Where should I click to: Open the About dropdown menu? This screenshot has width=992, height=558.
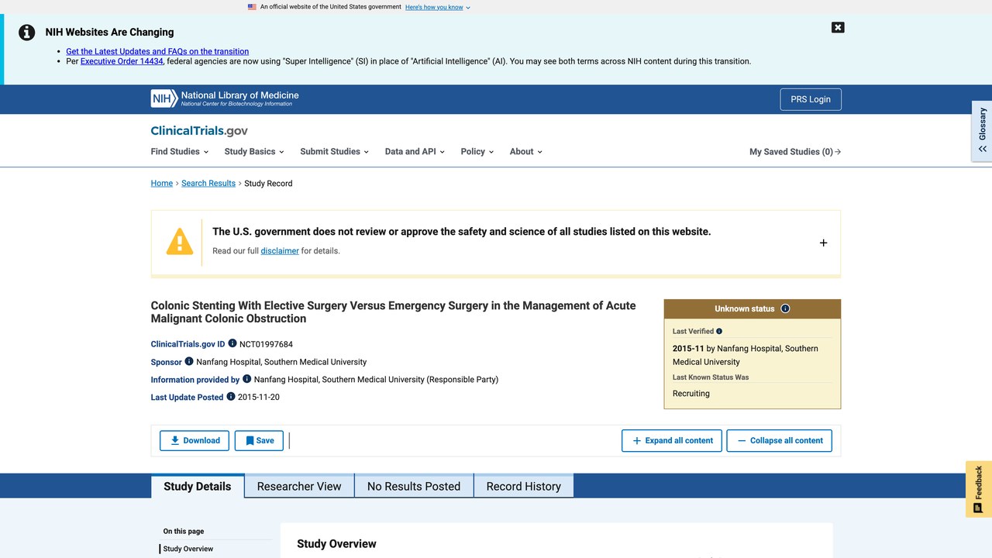click(525, 152)
